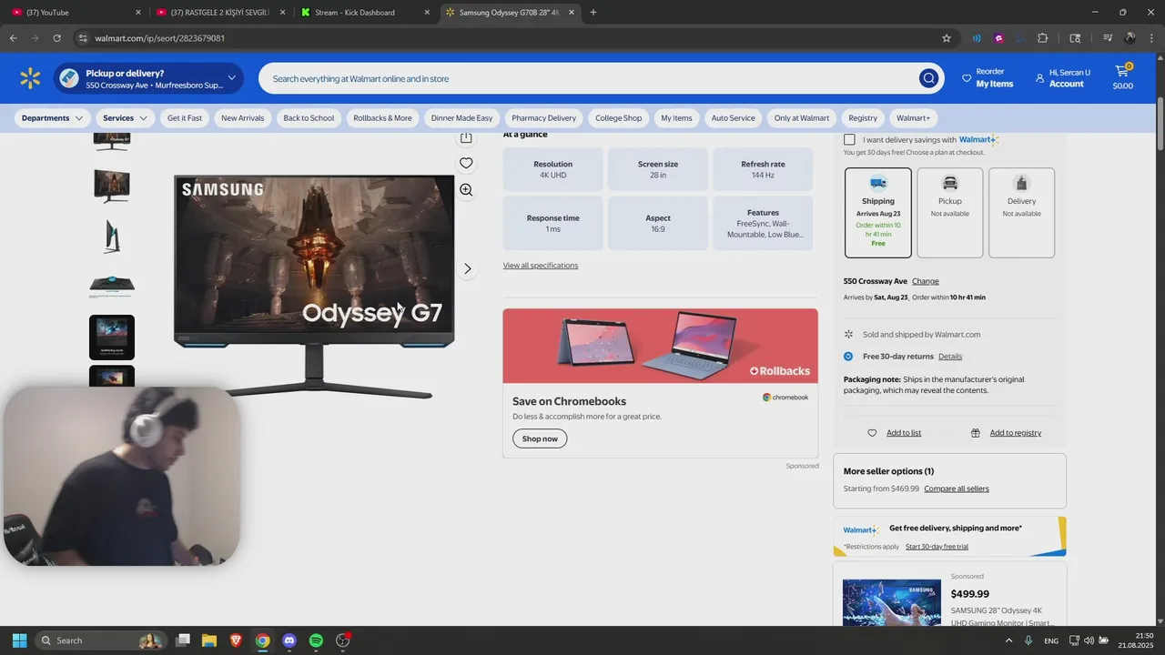
Task: Select the monitor front-view thumbnail
Action: click(x=112, y=186)
